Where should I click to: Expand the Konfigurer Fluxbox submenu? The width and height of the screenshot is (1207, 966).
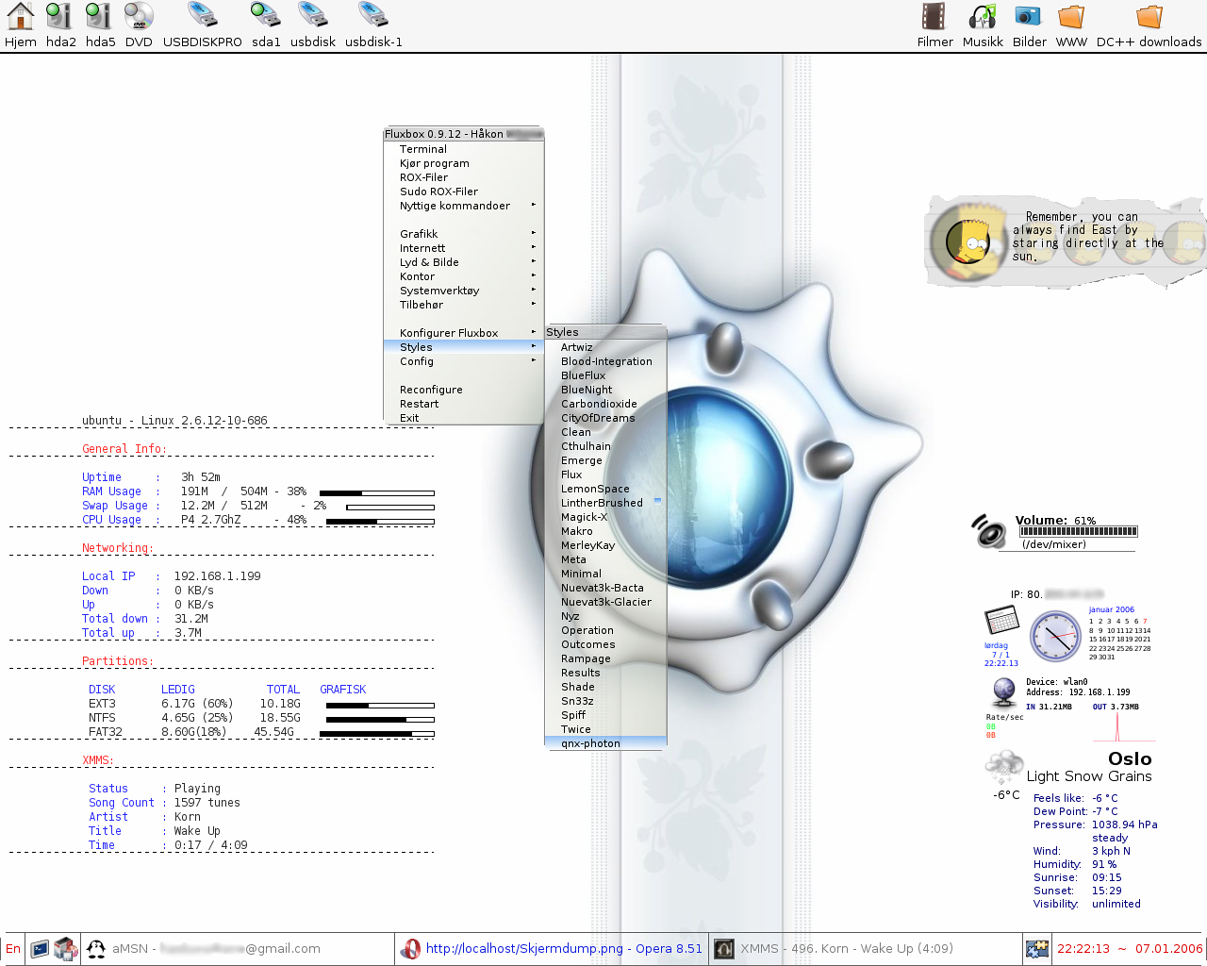464,333
